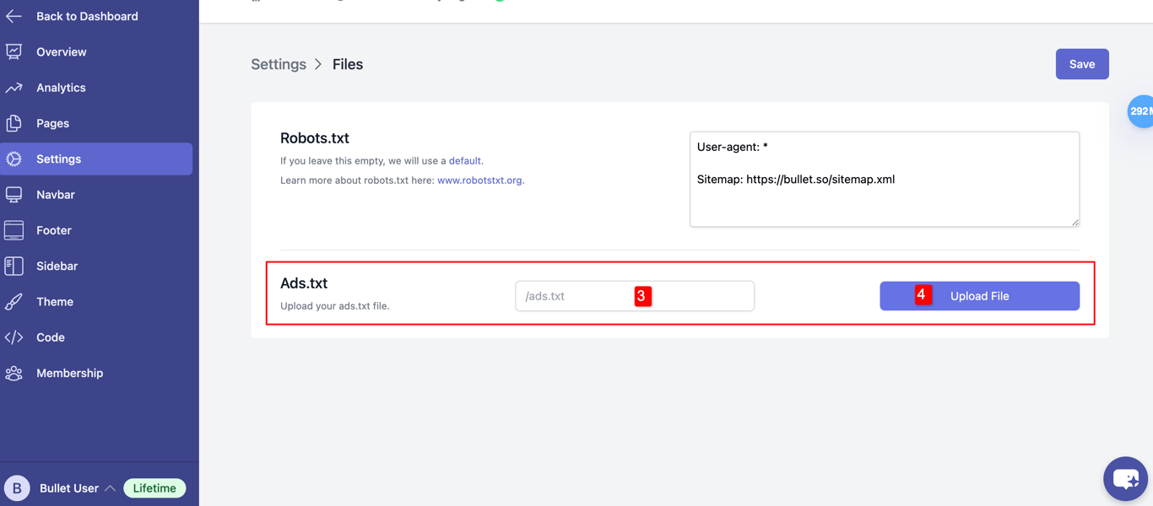This screenshot has height=506, width=1153.
Task: Click the Navbar monitor icon
Action: pos(14,195)
